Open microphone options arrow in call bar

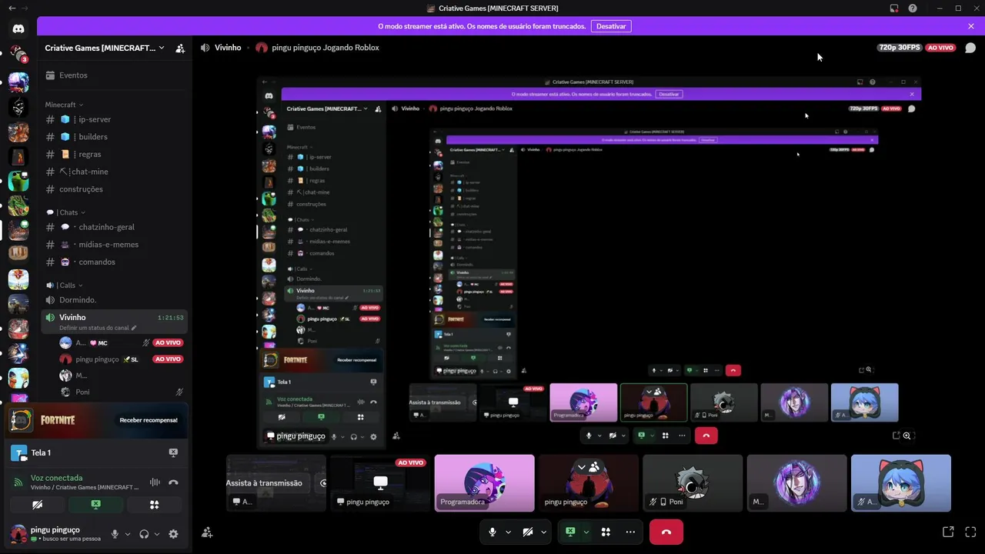tap(509, 532)
